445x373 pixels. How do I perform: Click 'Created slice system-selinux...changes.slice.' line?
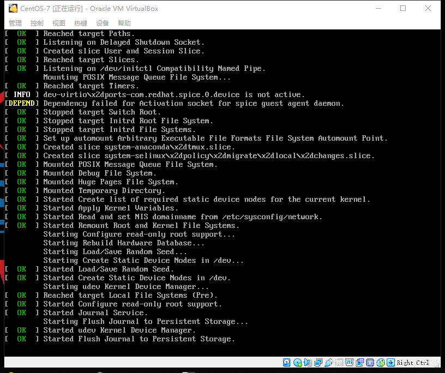click(209, 156)
